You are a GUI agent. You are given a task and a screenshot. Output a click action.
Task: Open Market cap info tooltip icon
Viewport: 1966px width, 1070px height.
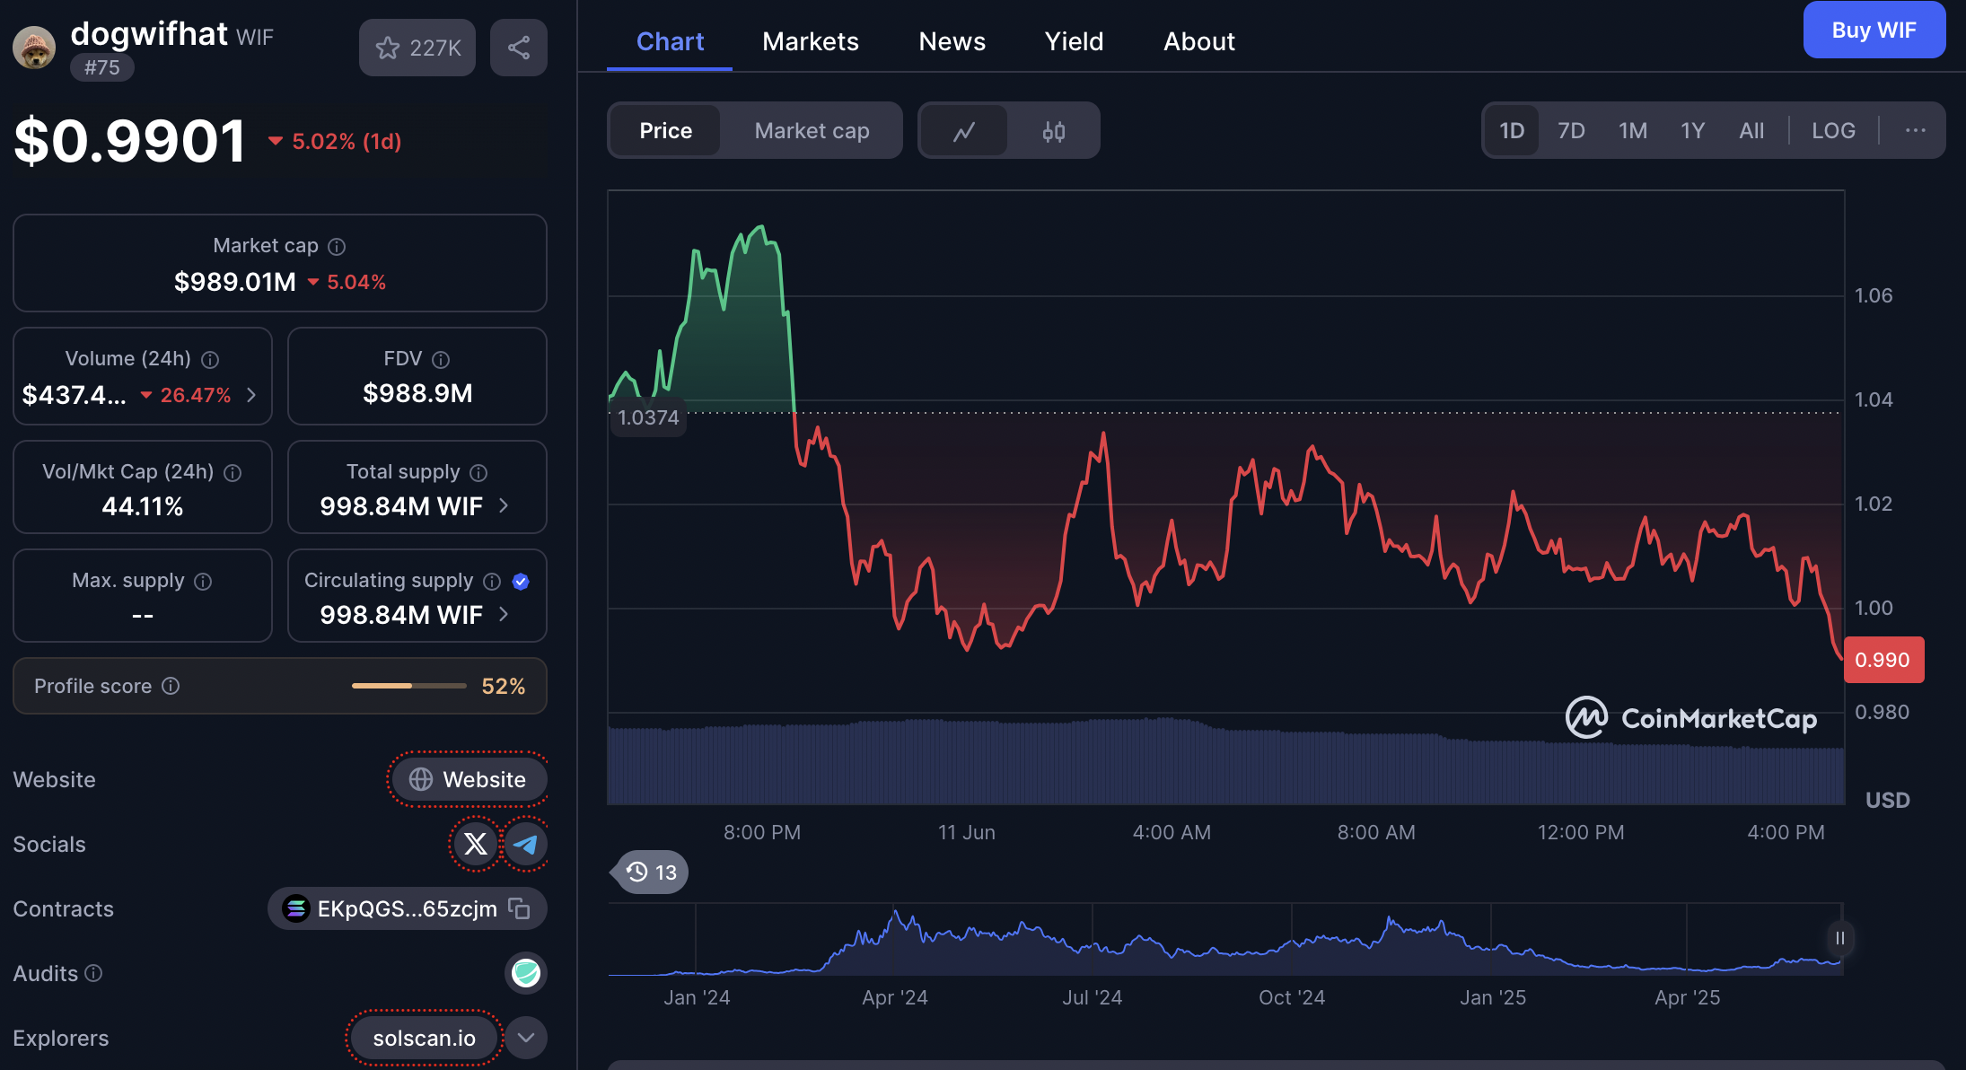click(x=337, y=246)
